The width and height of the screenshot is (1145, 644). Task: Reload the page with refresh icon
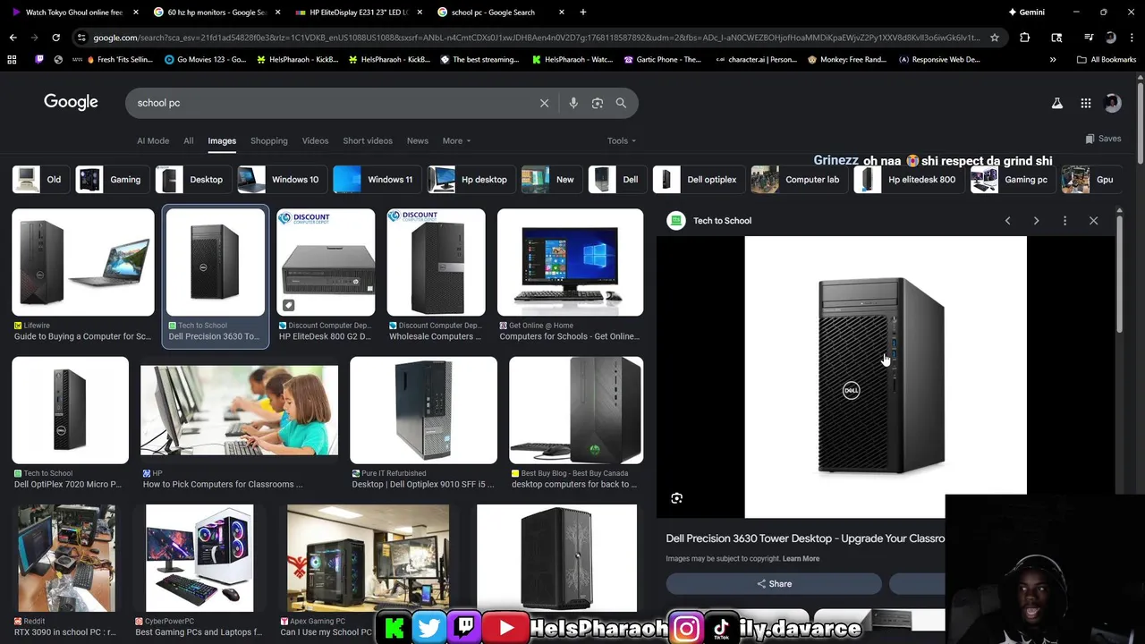(55, 38)
